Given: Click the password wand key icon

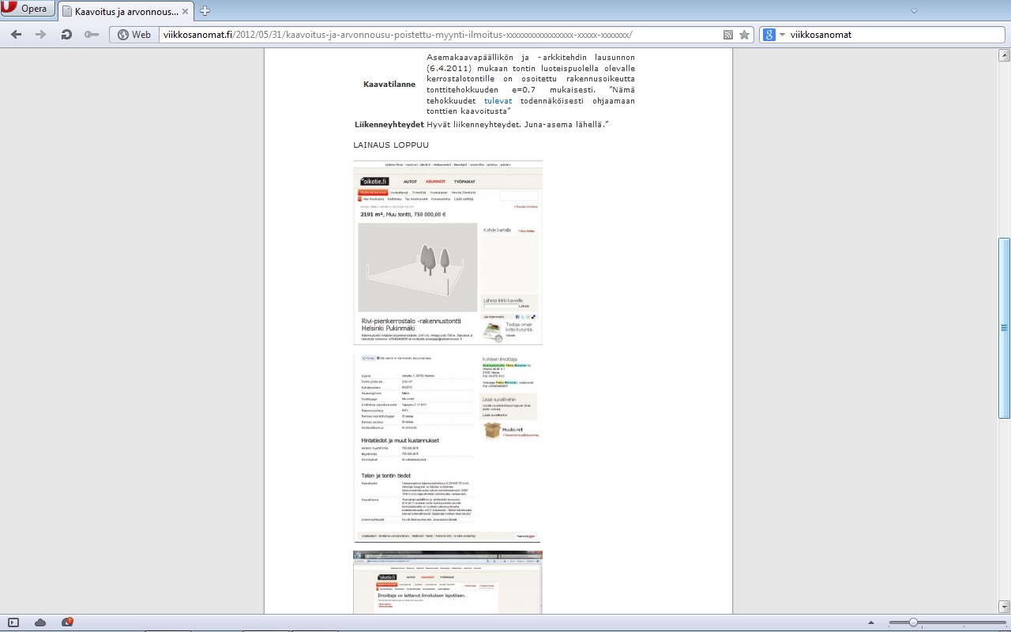Looking at the screenshot, I should coord(92,35).
